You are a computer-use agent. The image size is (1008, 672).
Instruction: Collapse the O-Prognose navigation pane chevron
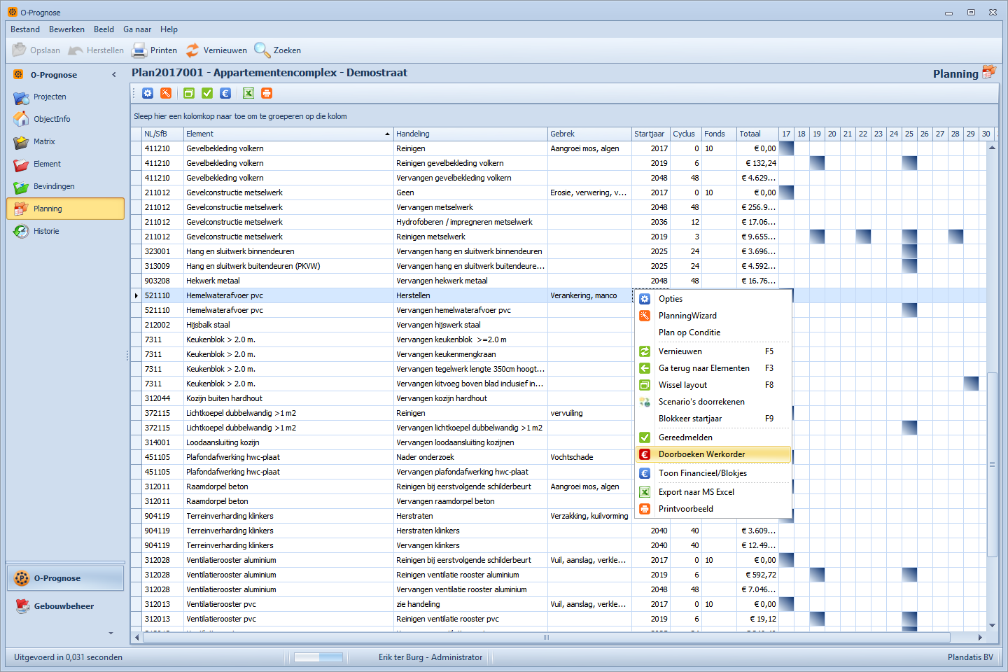coord(114,75)
